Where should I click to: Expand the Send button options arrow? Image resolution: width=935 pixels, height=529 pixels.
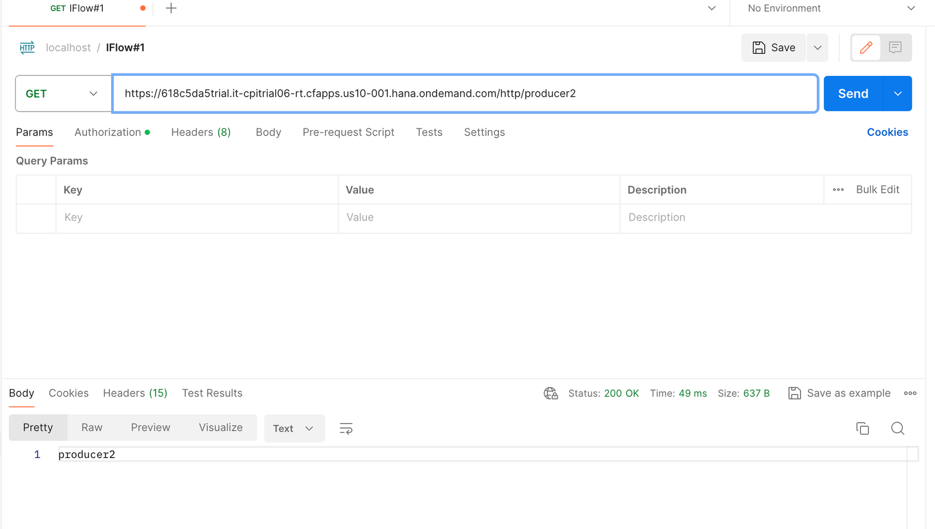click(x=898, y=93)
